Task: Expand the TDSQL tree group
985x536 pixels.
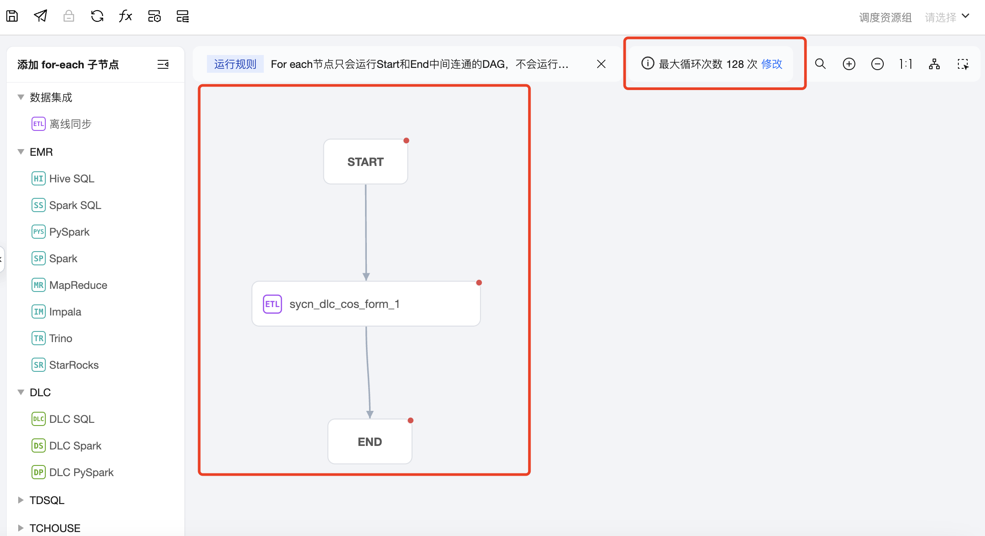Action: pos(20,500)
